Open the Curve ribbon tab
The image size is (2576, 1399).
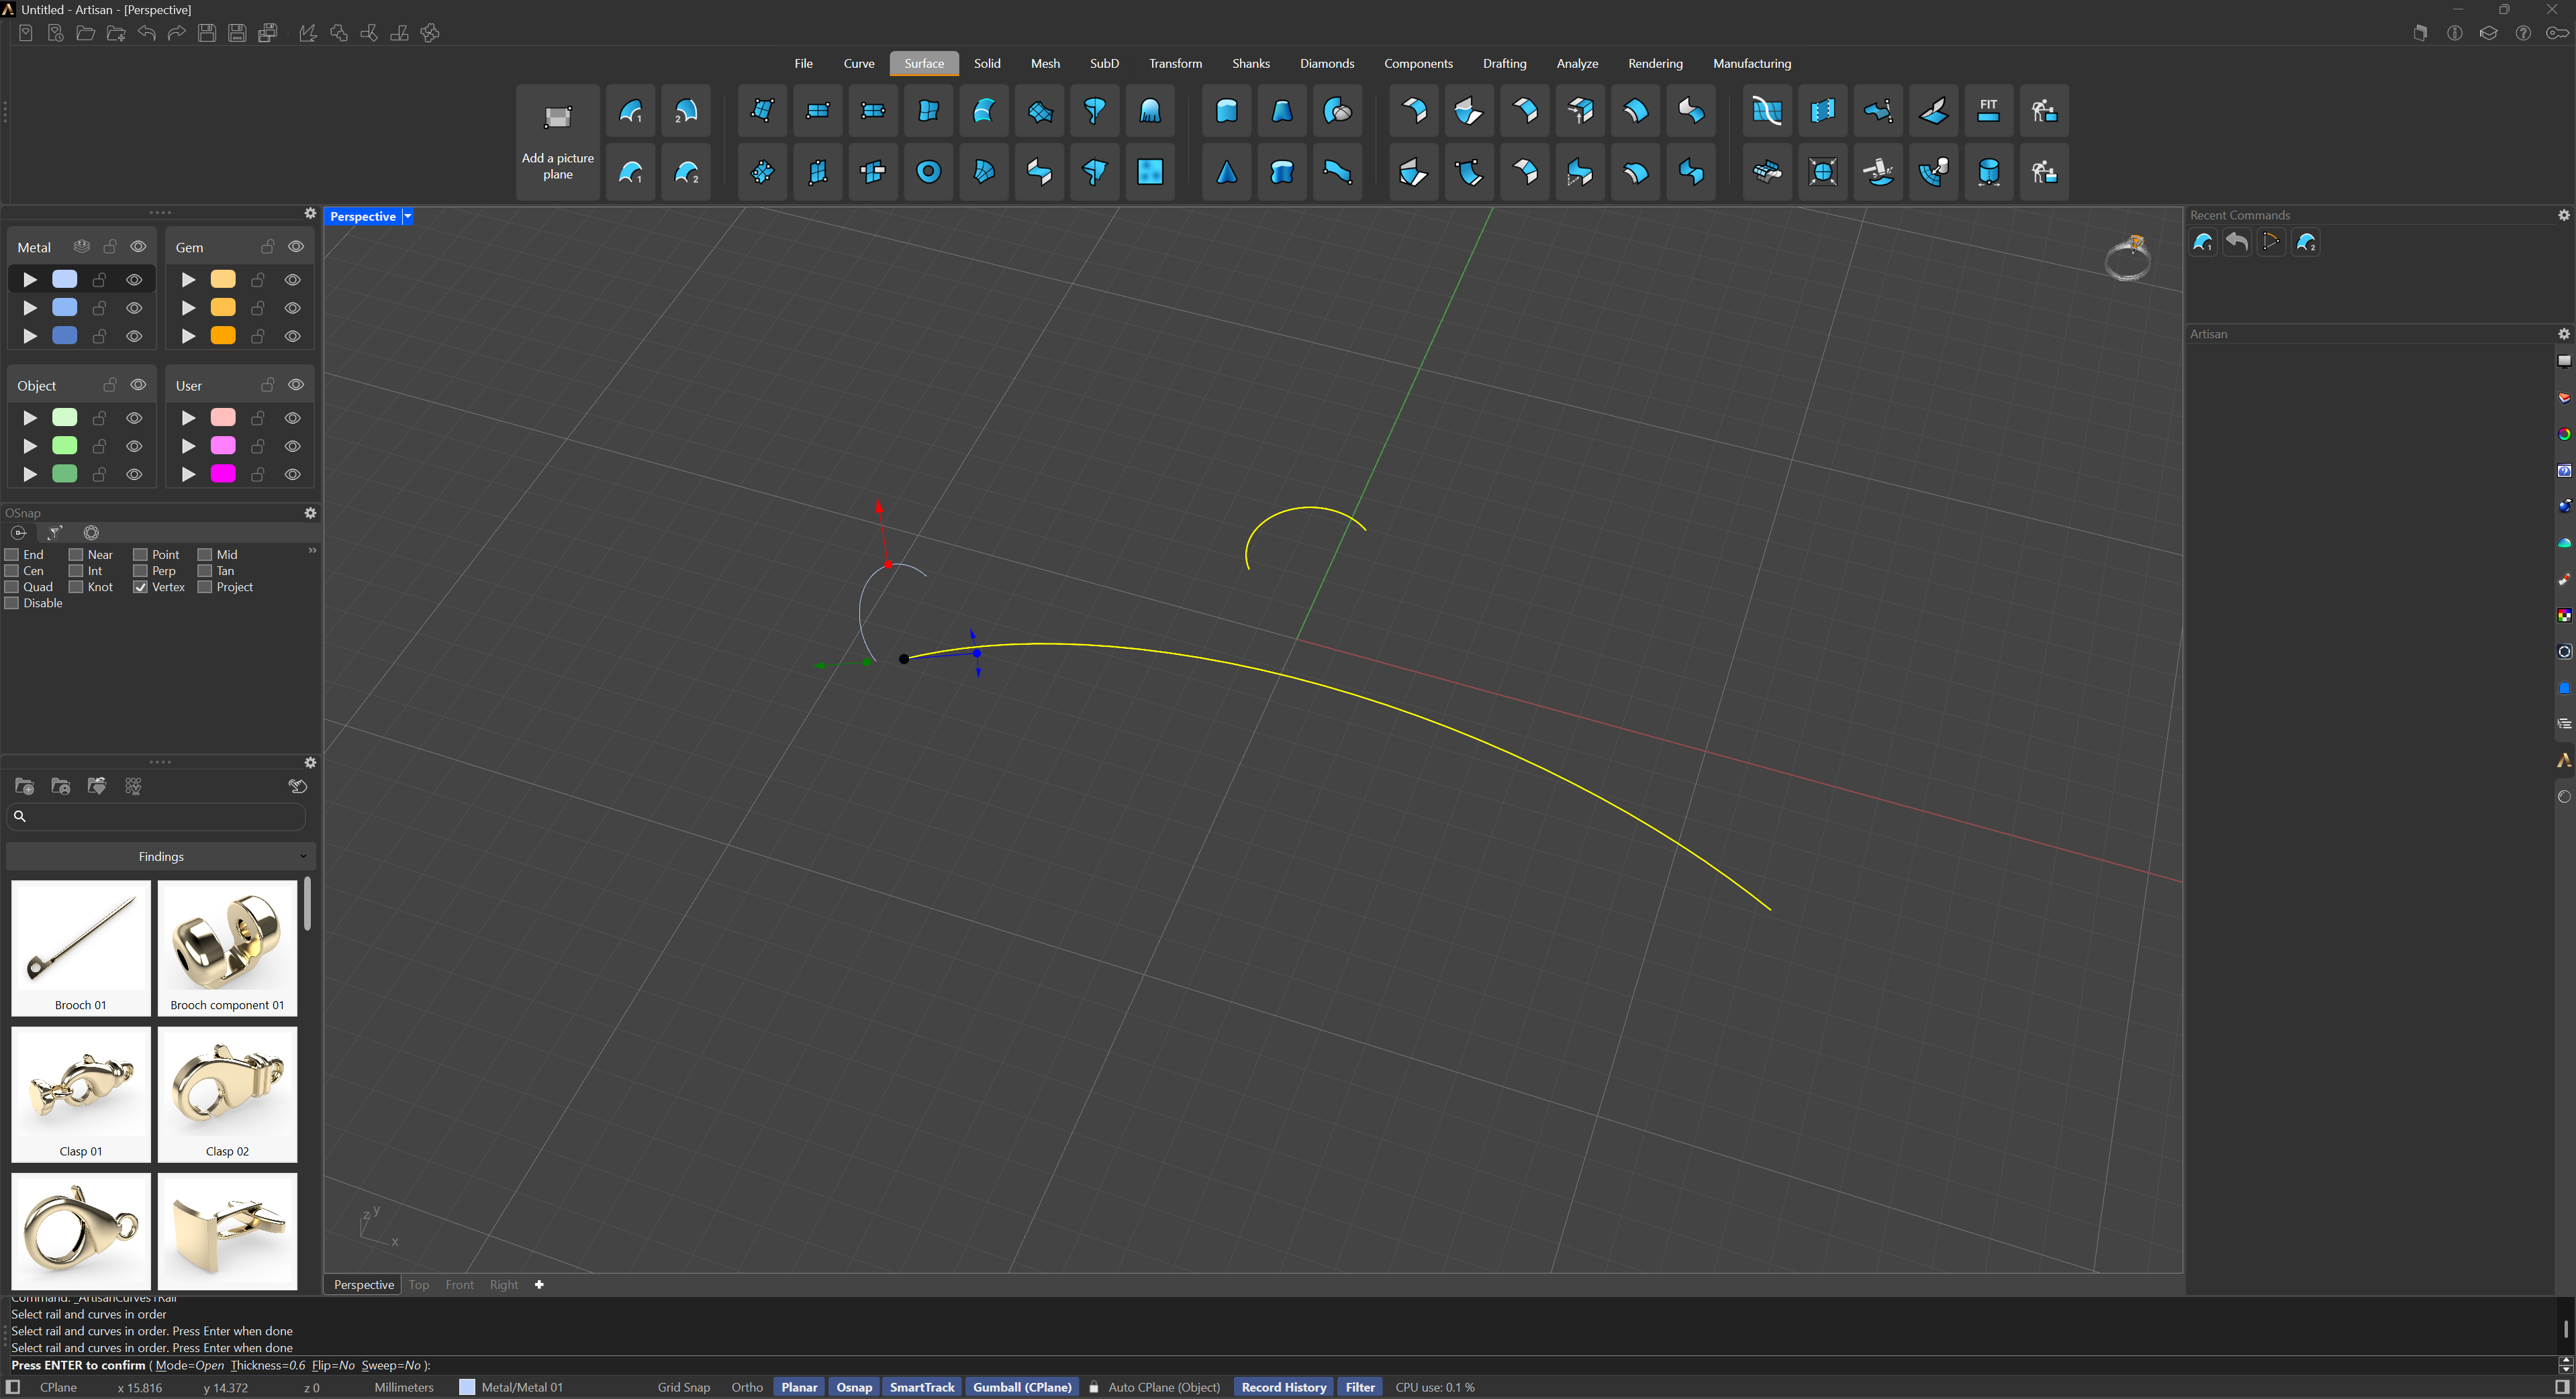(858, 63)
